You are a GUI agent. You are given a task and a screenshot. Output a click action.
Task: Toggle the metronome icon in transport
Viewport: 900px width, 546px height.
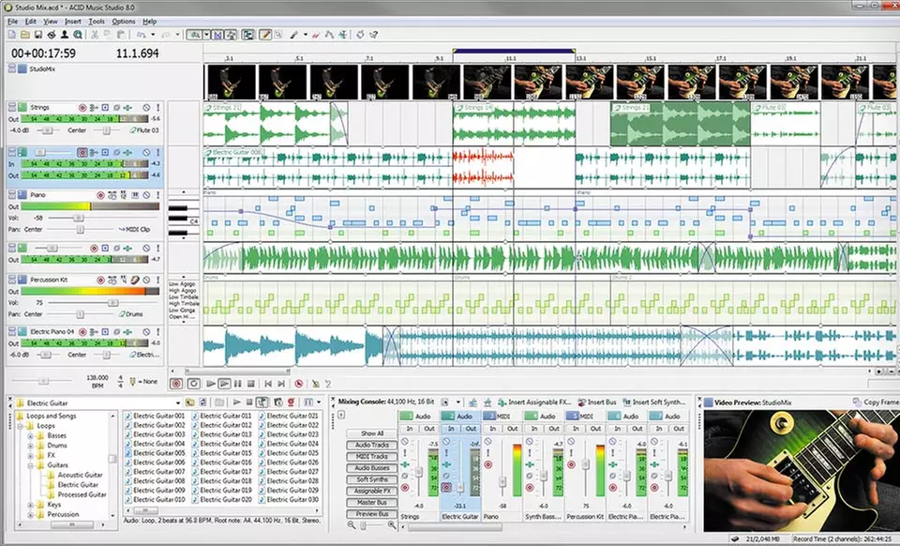pos(315,384)
